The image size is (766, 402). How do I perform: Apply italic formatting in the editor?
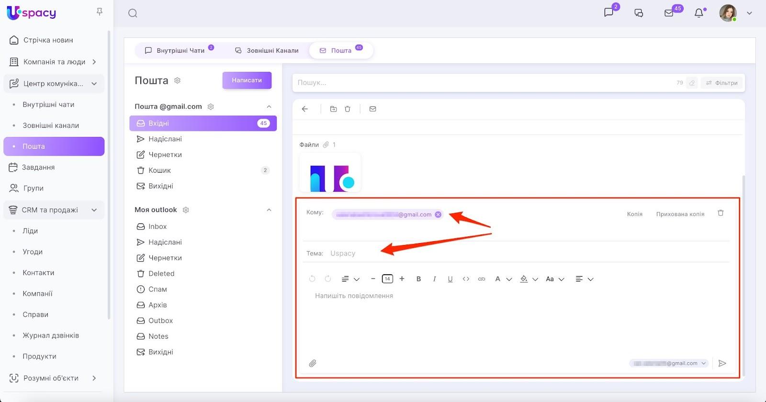pos(434,279)
